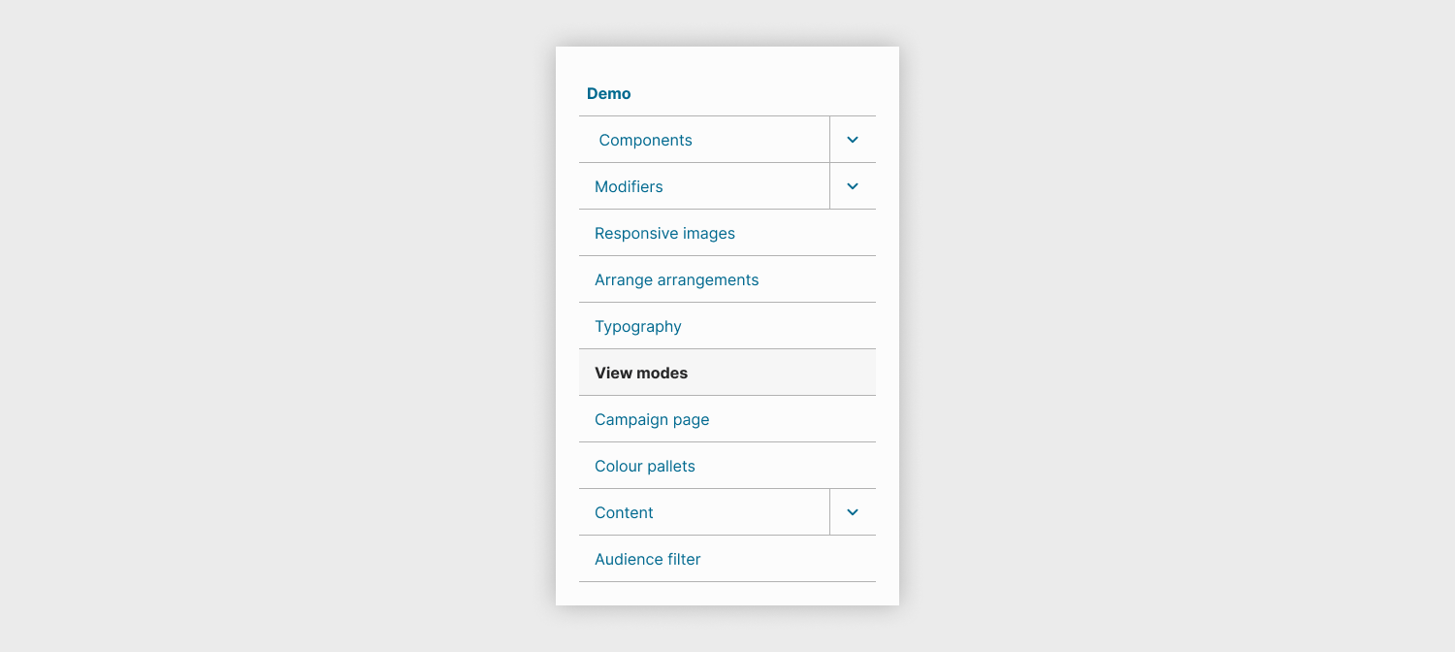Open the Responsive images page
The width and height of the screenshot is (1455, 652).
(664, 234)
